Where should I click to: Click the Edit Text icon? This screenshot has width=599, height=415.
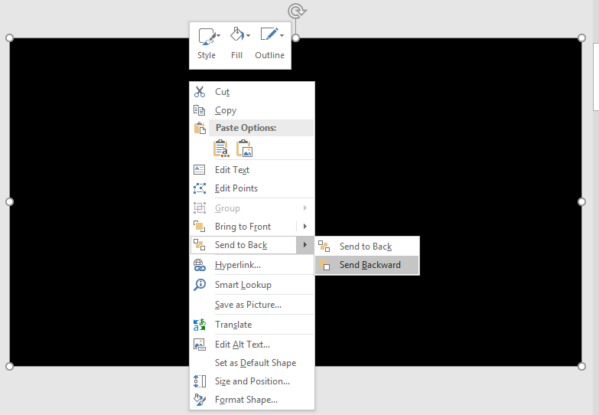pos(200,169)
